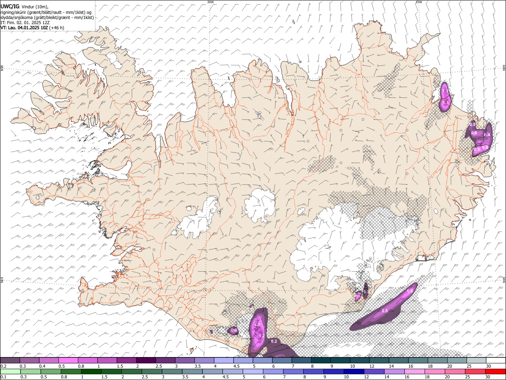
Task: Click the indigo-purple 12 rain swatch
Action: [374, 372]
